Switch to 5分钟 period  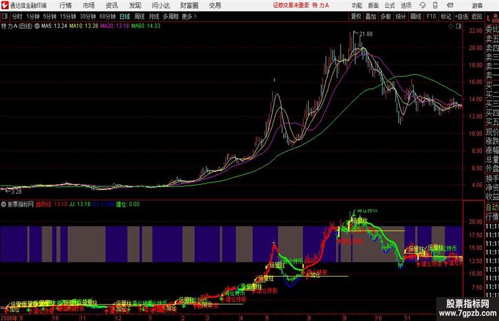(x=50, y=16)
